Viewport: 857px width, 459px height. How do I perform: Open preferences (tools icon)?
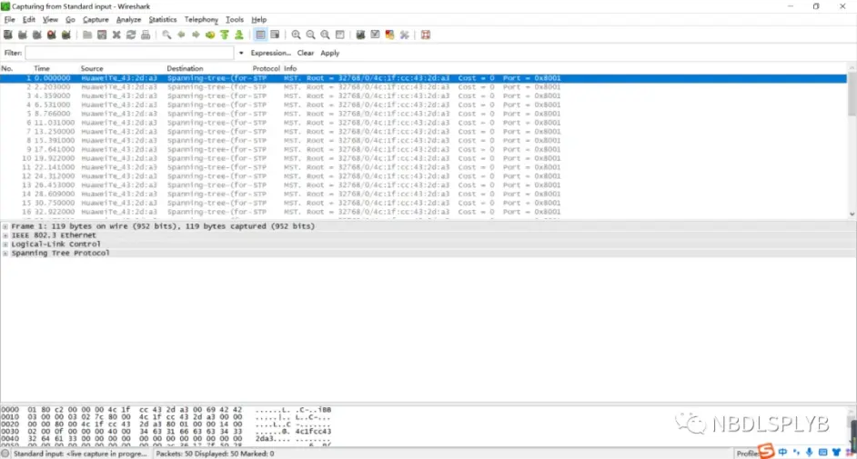[405, 35]
